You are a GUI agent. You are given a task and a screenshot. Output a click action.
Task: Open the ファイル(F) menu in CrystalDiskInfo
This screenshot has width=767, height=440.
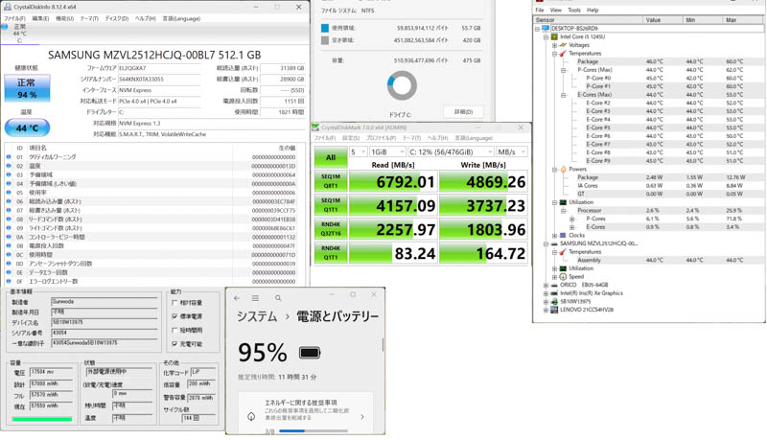(x=14, y=18)
